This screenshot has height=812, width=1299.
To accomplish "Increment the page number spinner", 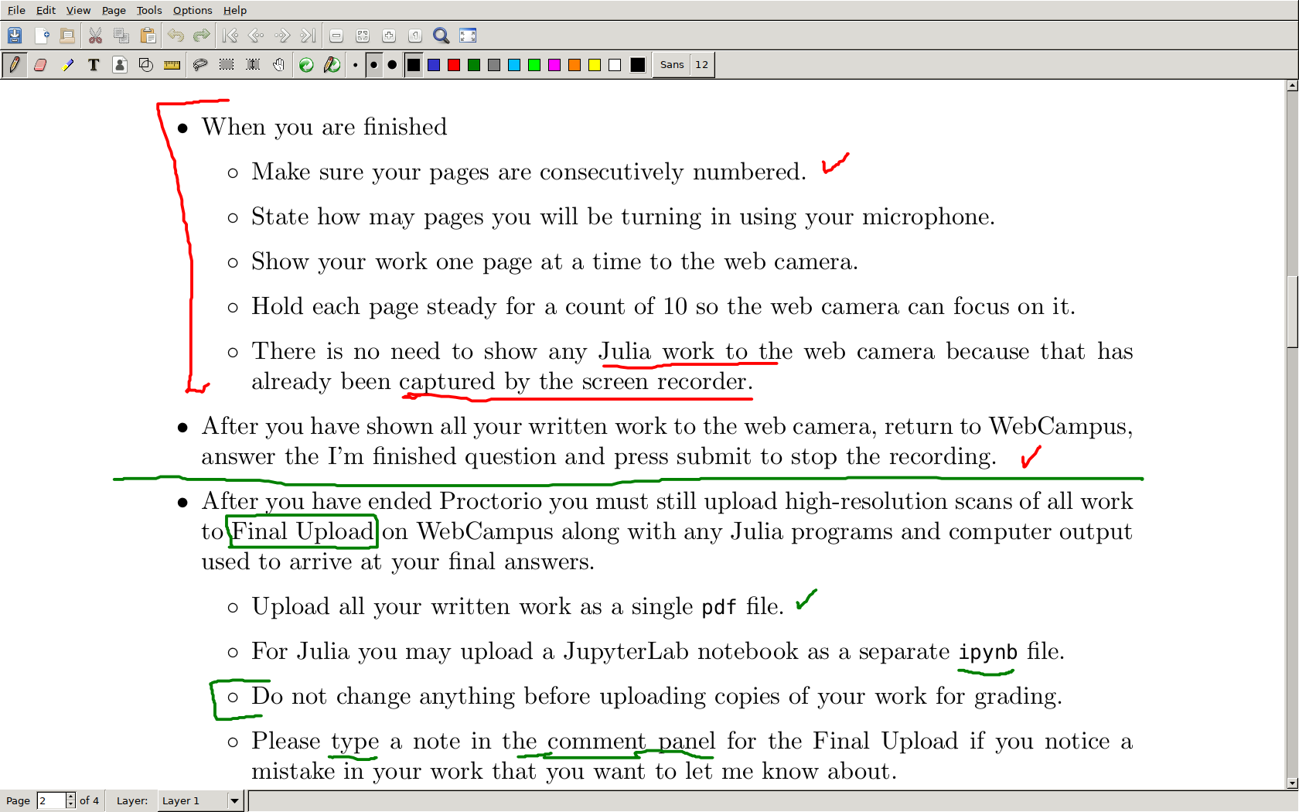I will (x=71, y=797).
